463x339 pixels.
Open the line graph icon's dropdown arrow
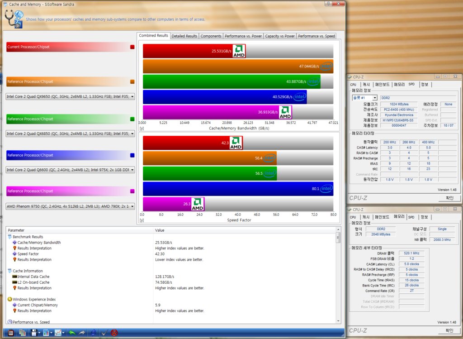coord(63,333)
